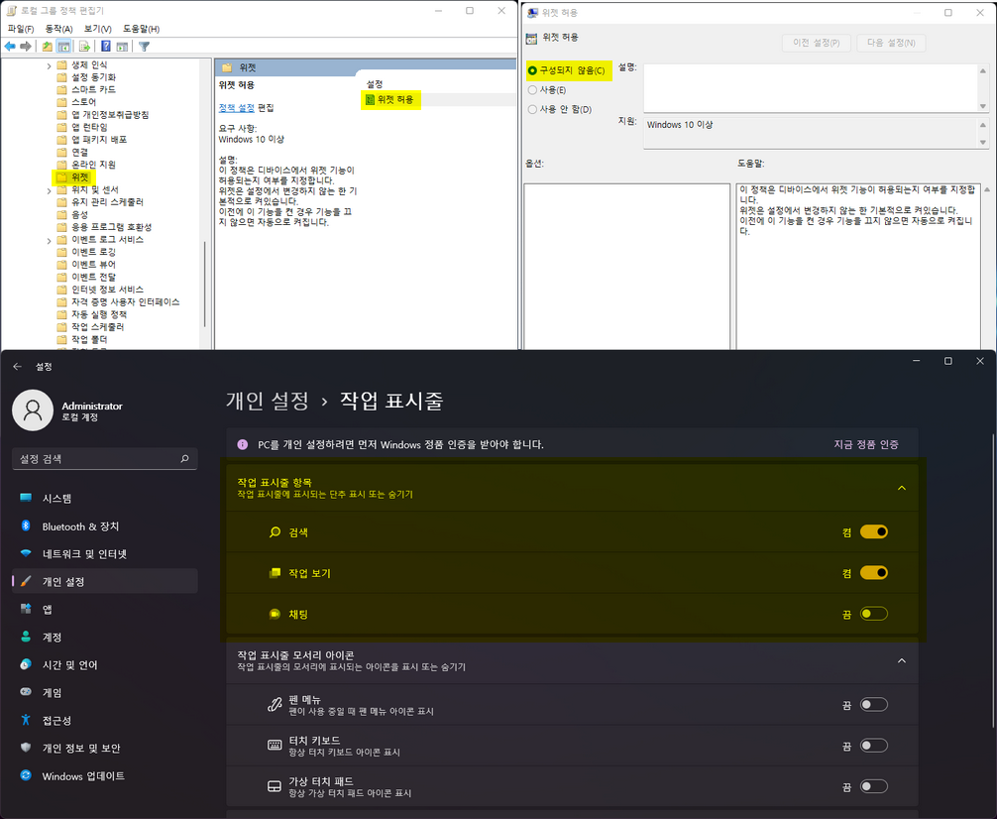Click 다음 설정(N) button
997x819 pixels.
point(891,43)
